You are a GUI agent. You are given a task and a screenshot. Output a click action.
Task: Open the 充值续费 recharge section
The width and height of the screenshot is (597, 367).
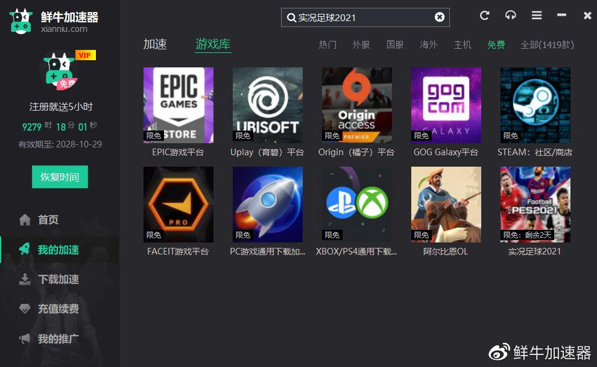click(x=54, y=309)
